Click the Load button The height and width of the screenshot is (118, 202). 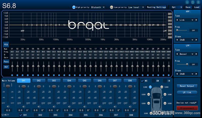click(197, 7)
